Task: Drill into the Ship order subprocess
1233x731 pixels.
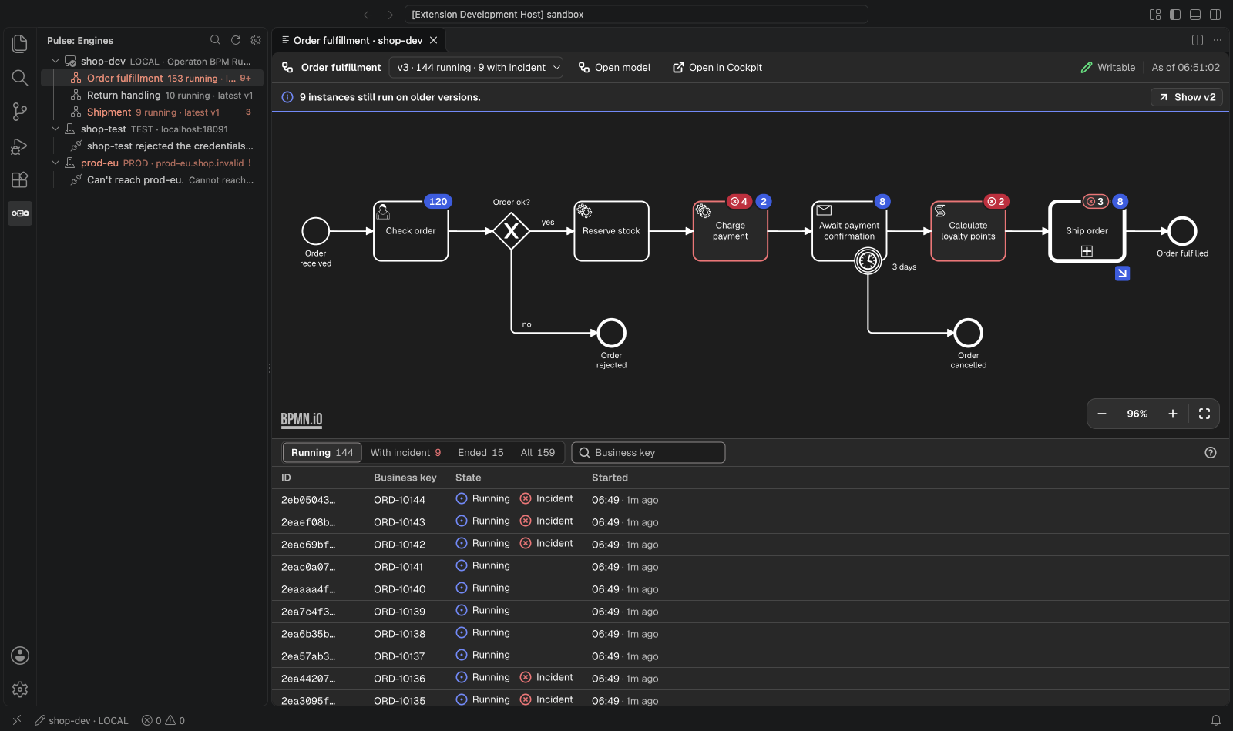Action: (1123, 273)
